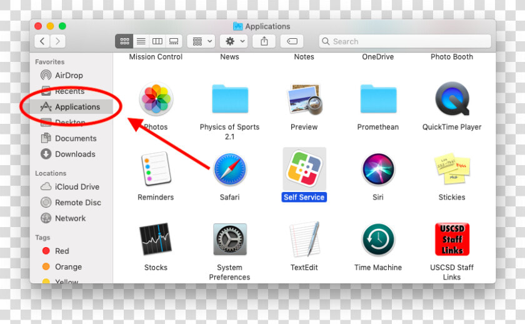The height and width of the screenshot is (324, 525).
Task: Open the Promethean folder
Action: pos(378,99)
